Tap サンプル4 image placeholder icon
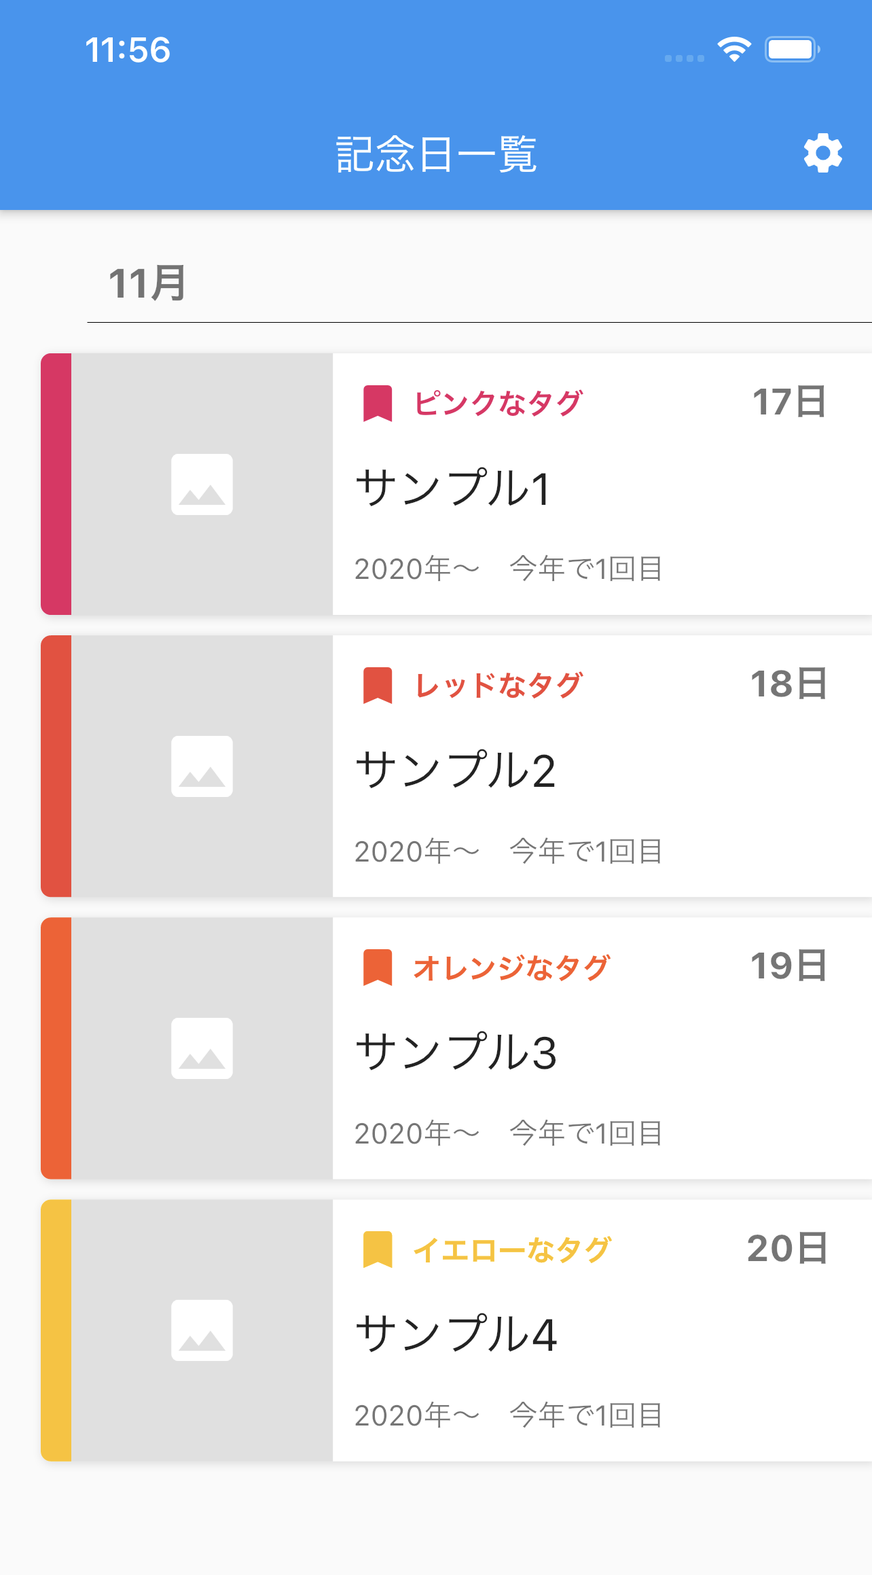The width and height of the screenshot is (872, 1575). (202, 1330)
